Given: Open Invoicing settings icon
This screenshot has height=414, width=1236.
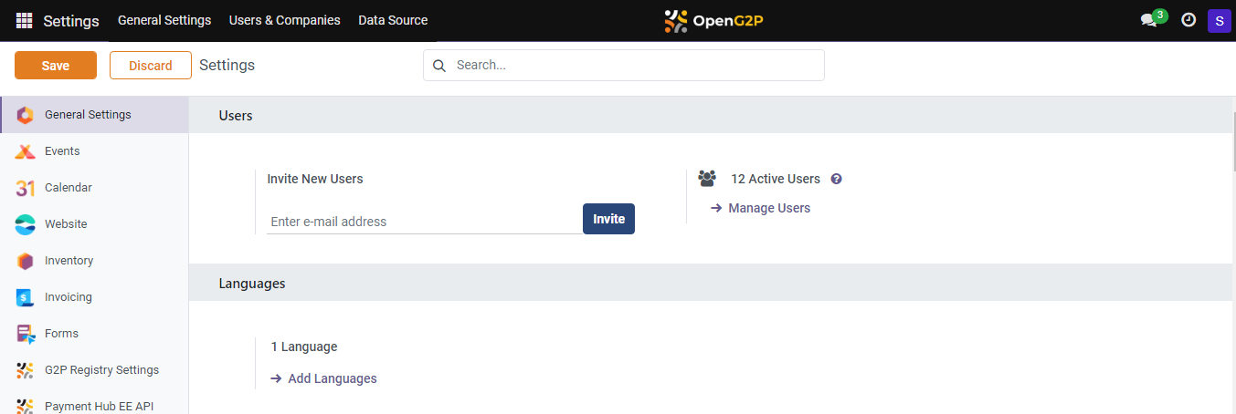Looking at the screenshot, I should pos(26,297).
